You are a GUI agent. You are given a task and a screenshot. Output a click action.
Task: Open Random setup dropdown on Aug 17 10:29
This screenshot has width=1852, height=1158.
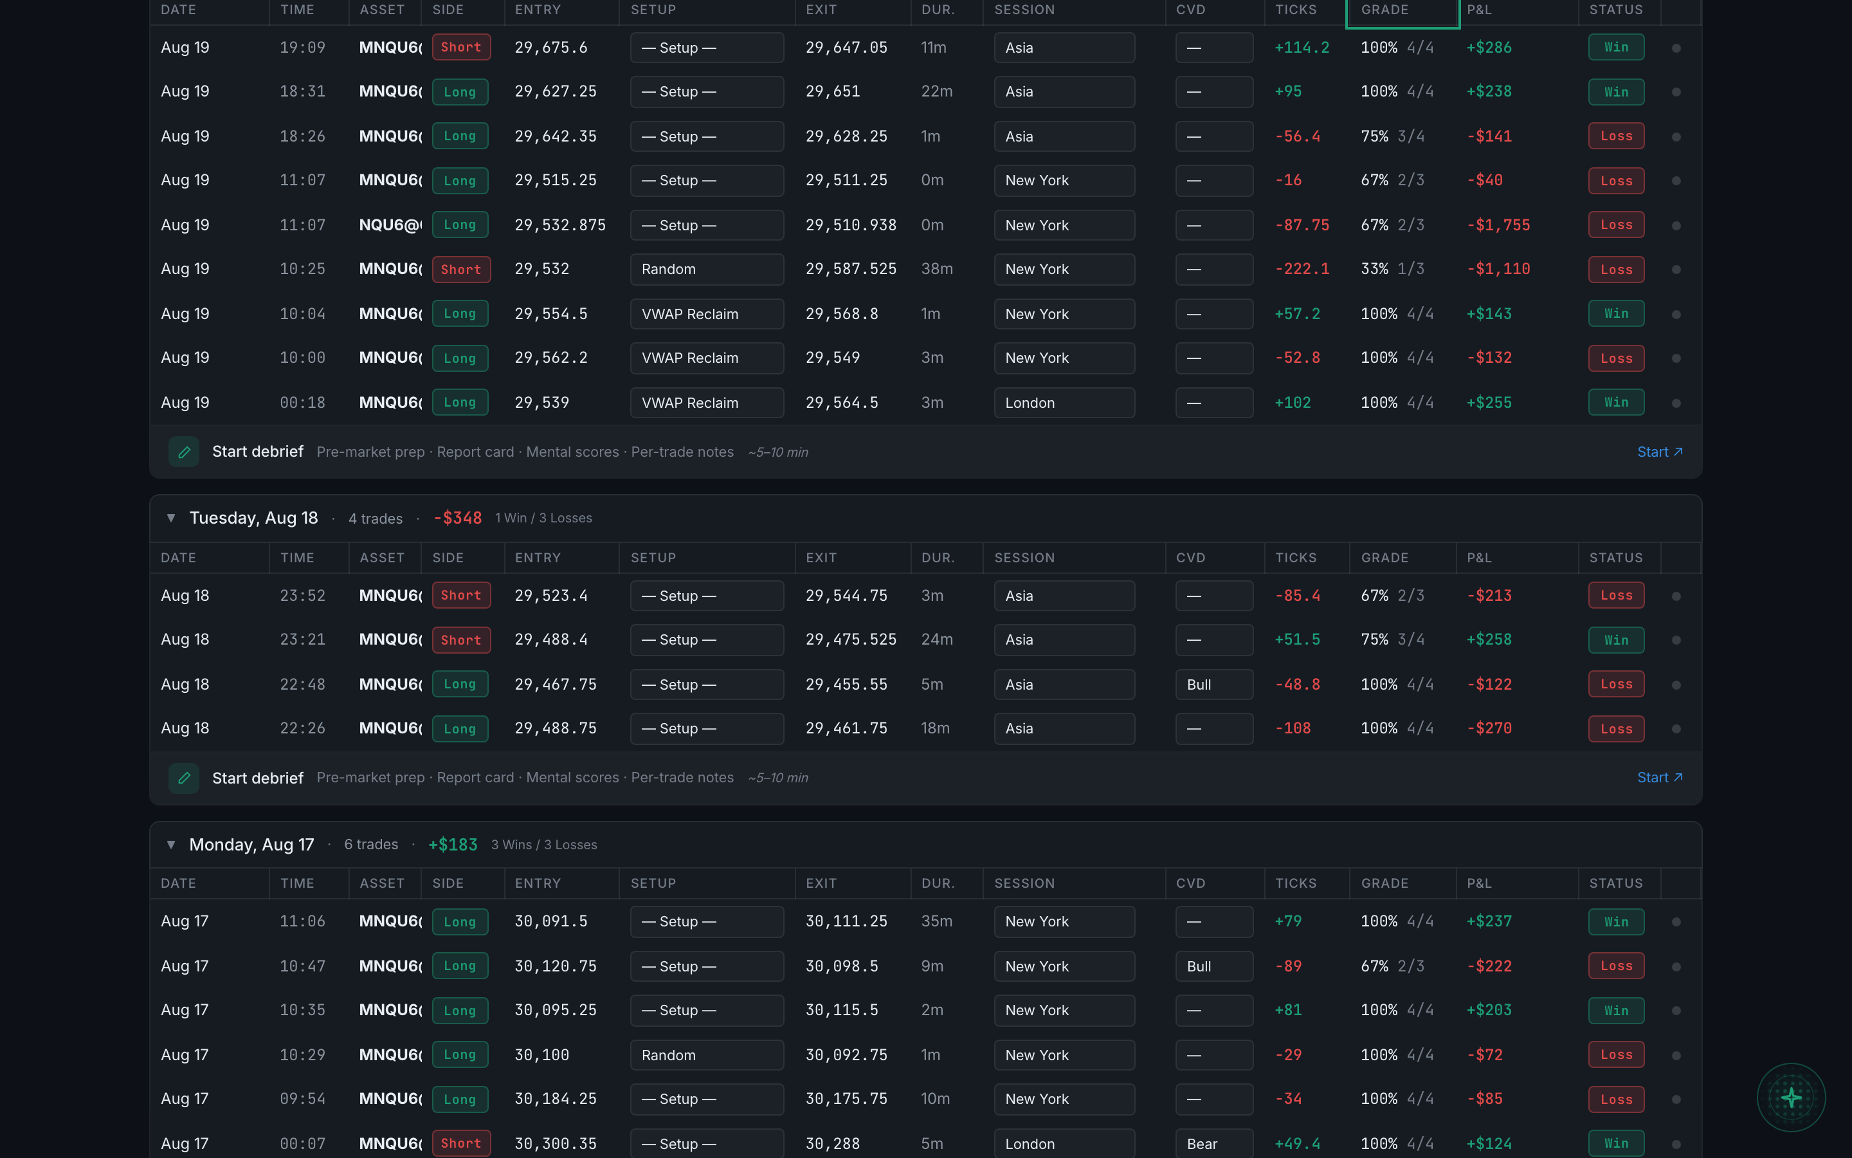(x=706, y=1055)
